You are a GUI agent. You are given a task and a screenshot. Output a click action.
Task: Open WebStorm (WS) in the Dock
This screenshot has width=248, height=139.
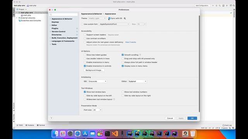(x=137, y=134)
